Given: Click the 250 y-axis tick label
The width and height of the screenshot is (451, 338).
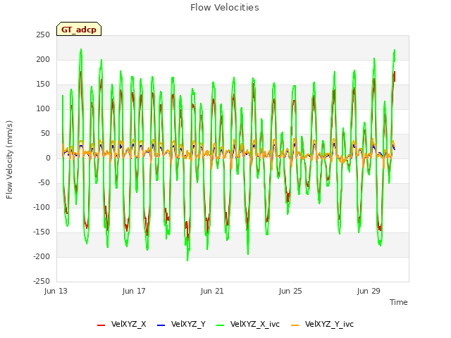Looking at the screenshot, I should click(x=43, y=35).
